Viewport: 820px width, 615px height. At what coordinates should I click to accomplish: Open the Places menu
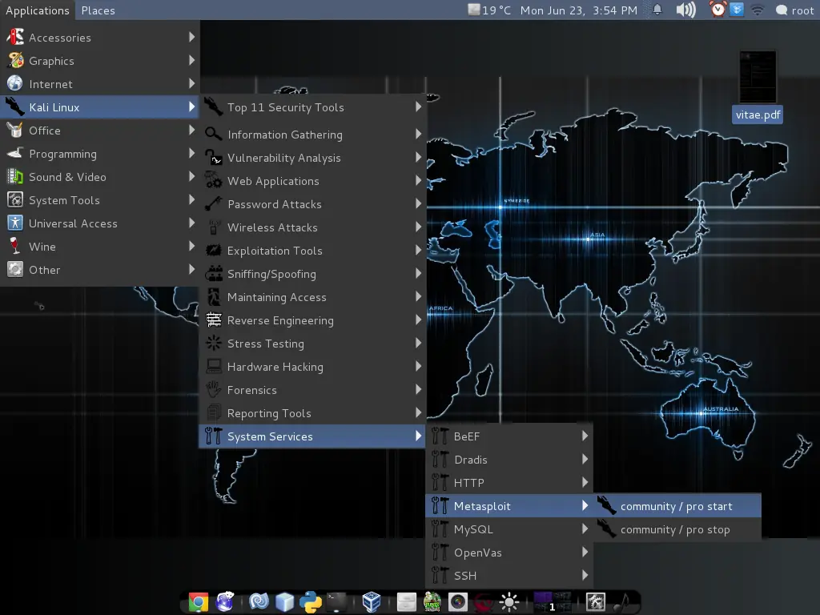click(98, 10)
